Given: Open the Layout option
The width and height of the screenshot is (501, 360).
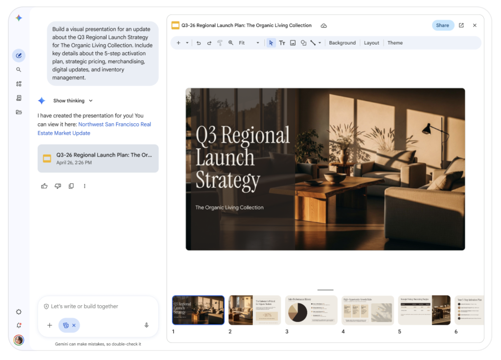Looking at the screenshot, I should point(372,43).
